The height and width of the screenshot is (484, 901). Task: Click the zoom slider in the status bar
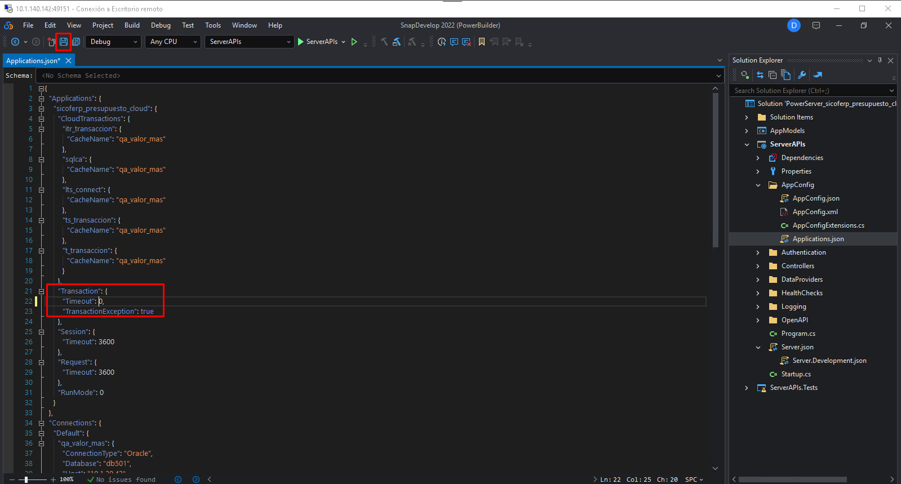tap(26, 479)
